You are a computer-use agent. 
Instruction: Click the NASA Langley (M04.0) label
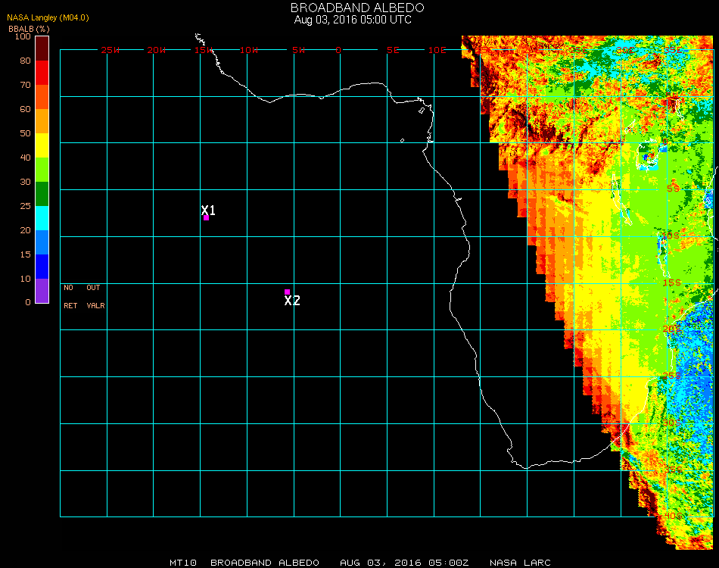pyautogui.click(x=48, y=17)
